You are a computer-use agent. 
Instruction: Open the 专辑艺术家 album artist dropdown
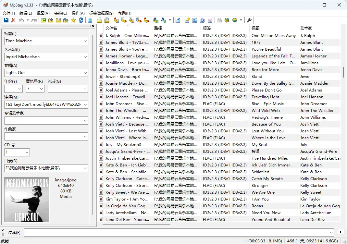[x=85, y=121]
